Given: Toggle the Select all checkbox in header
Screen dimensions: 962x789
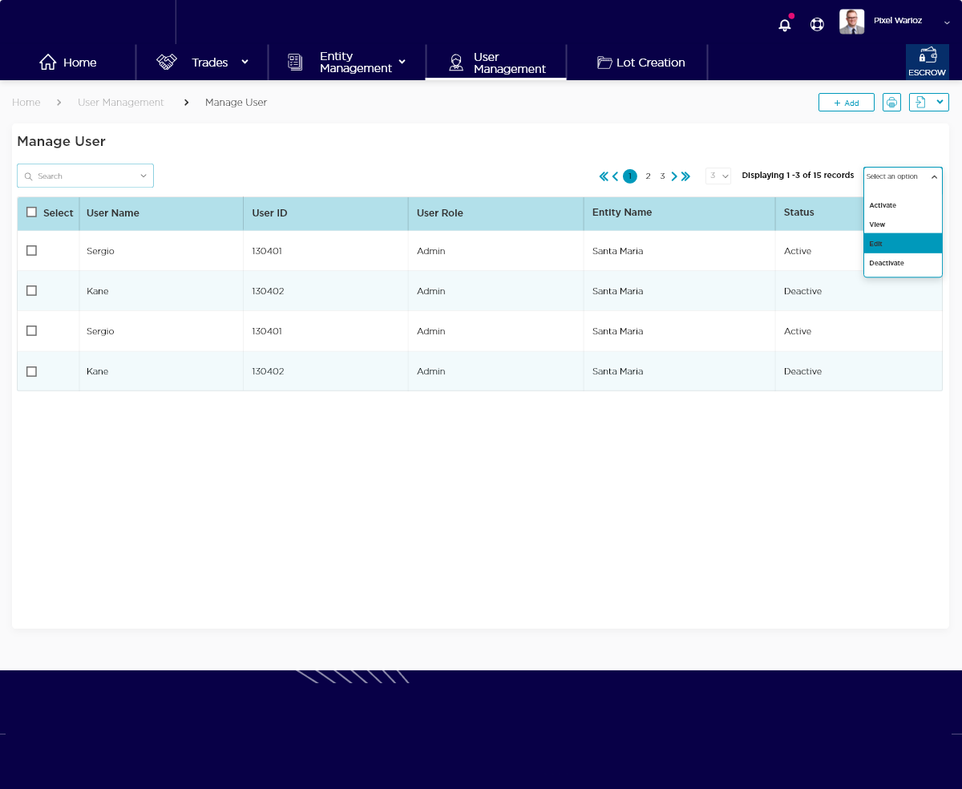Looking at the screenshot, I should click(x=32, y=212).
